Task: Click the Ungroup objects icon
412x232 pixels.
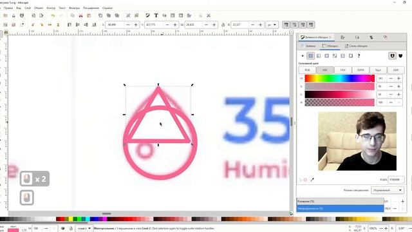Action: 136,15
